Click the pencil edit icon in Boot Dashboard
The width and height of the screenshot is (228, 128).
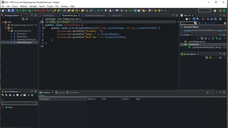tap(21, 95)
